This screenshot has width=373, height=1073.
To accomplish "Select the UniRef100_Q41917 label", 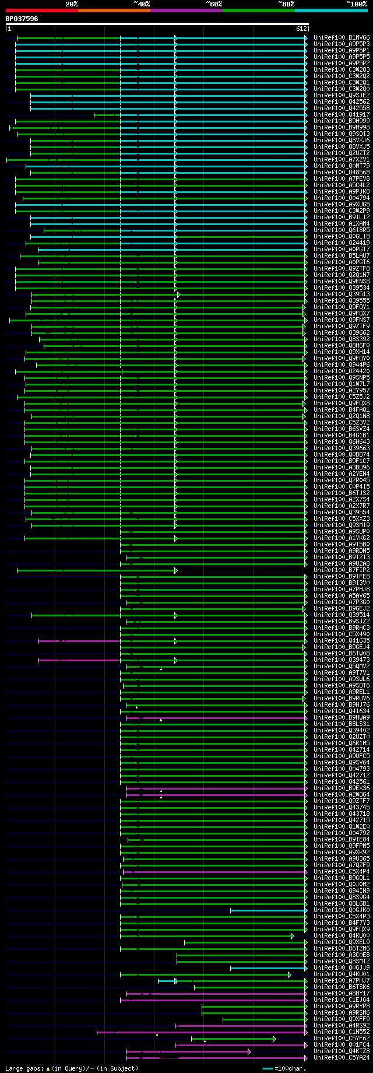I will [x=342, y=114].
